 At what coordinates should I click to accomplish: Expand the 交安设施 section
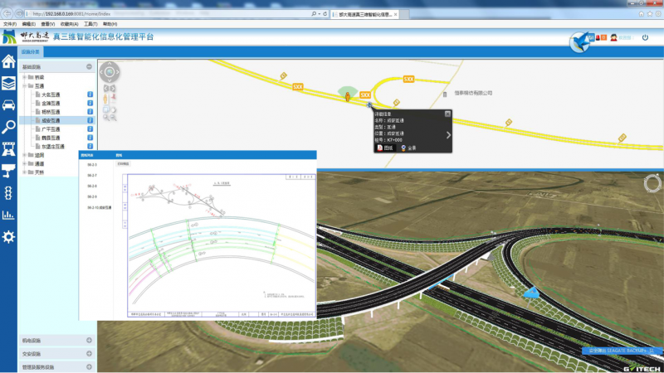click(x=89, y=353)
